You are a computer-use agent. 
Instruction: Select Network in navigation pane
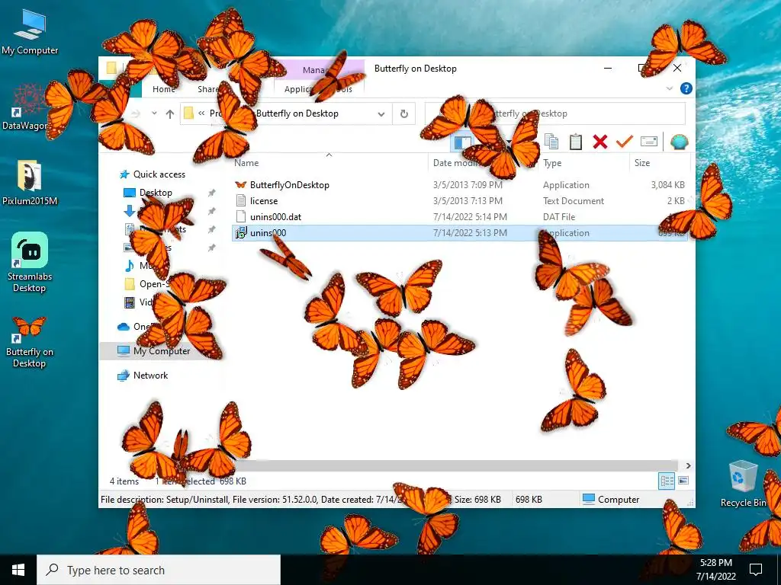[x=150, y=376]
